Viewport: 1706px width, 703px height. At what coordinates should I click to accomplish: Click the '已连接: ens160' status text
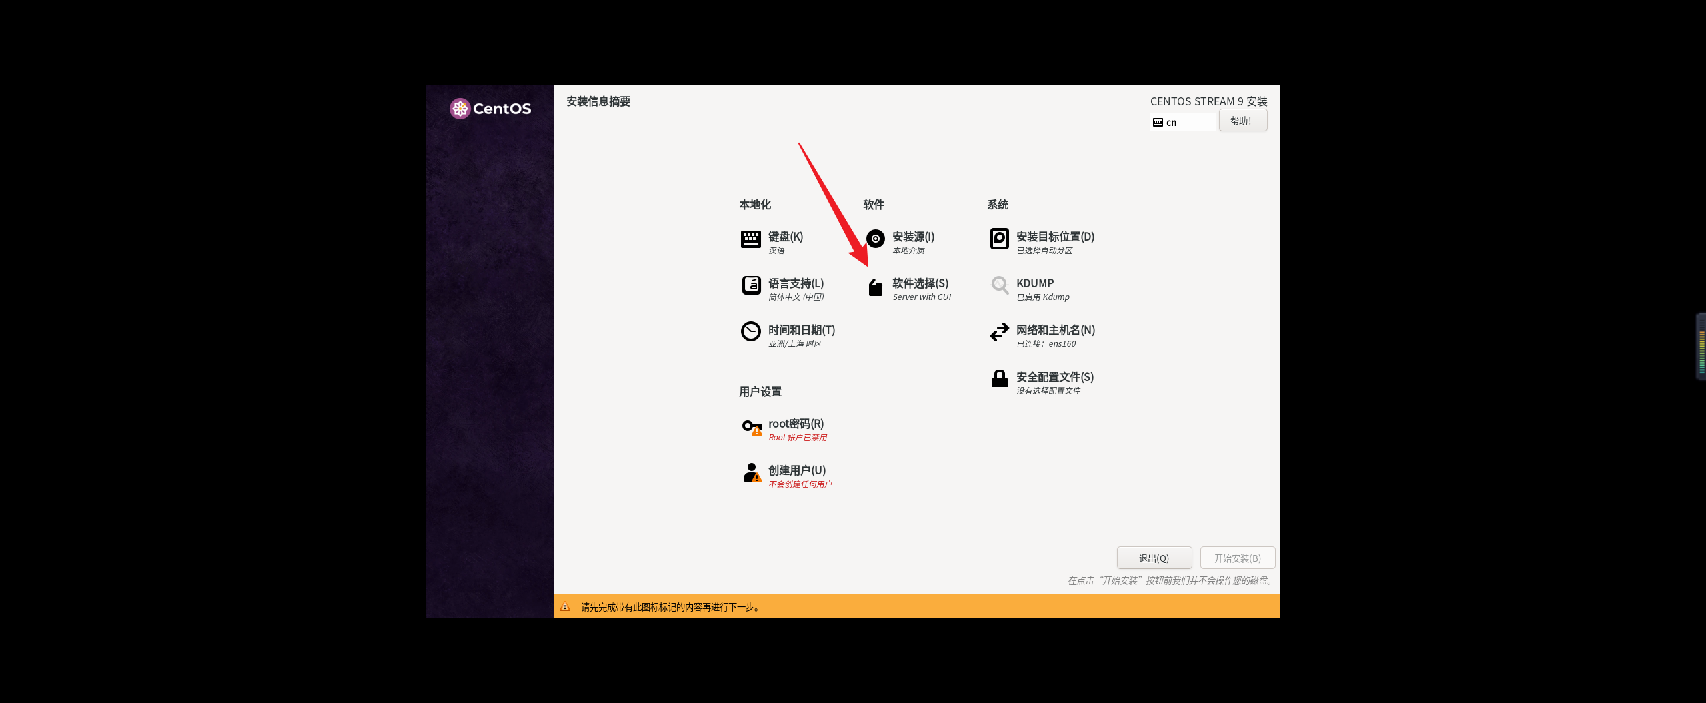[x=1046, y=344]
